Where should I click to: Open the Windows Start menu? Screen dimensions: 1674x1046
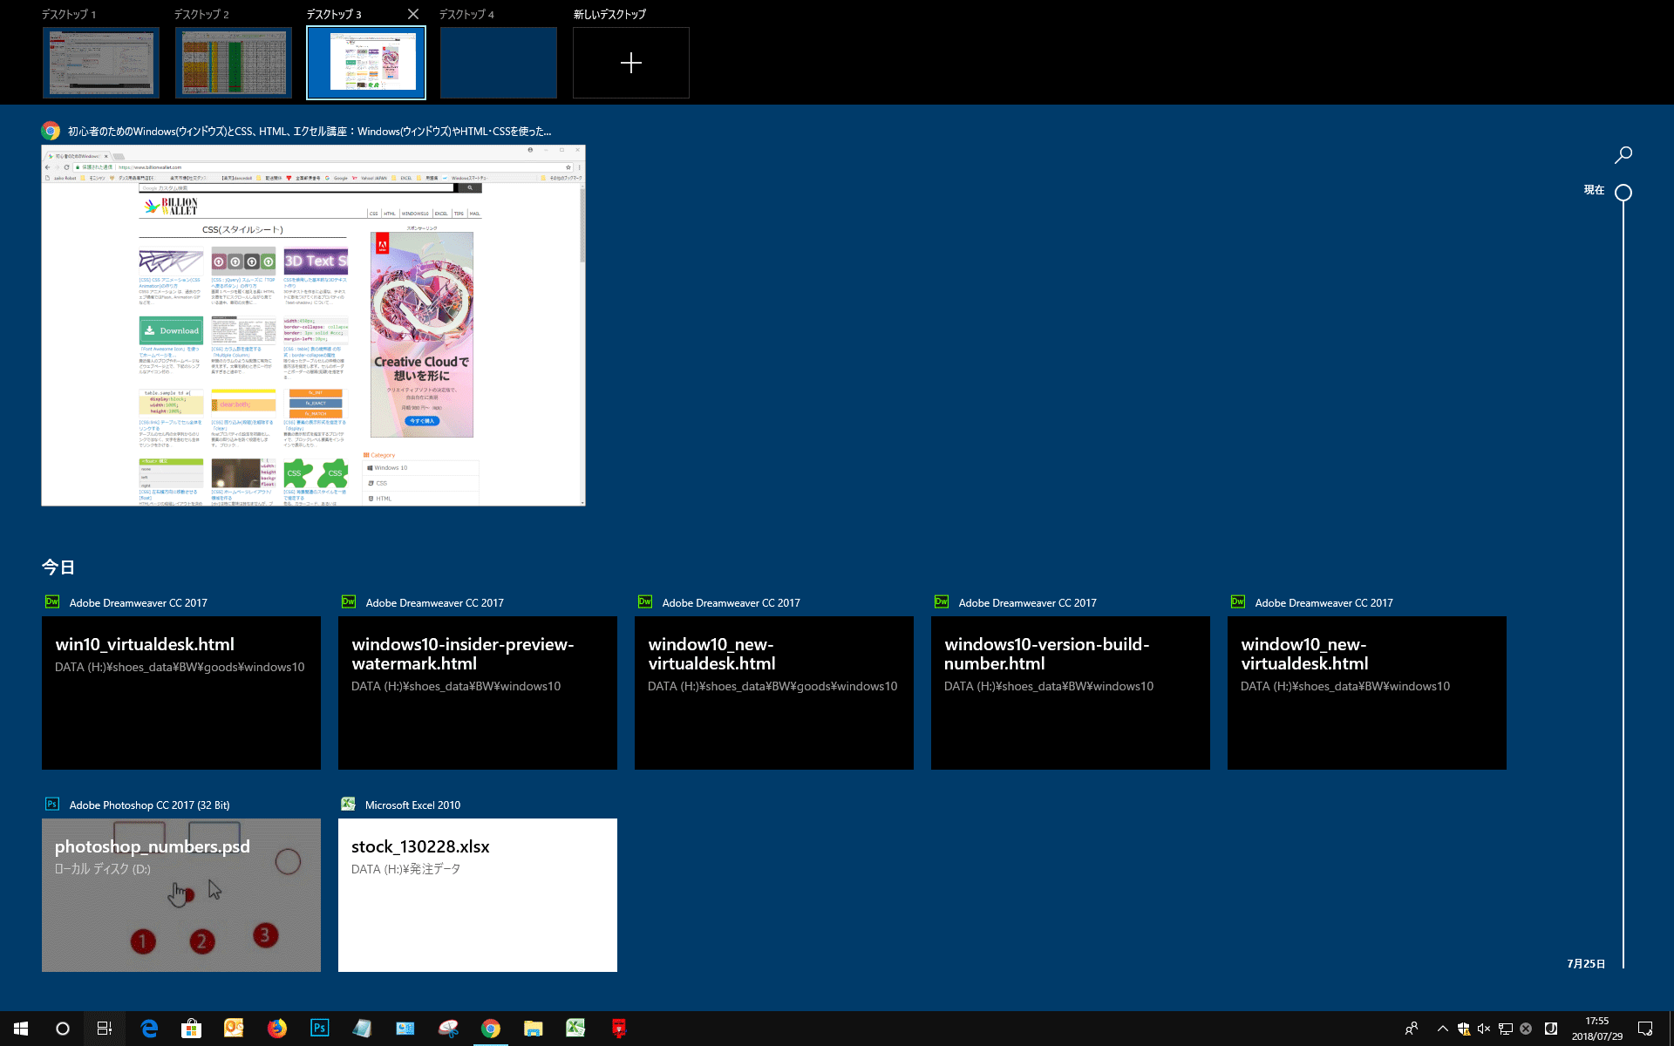click(21, 1029)
